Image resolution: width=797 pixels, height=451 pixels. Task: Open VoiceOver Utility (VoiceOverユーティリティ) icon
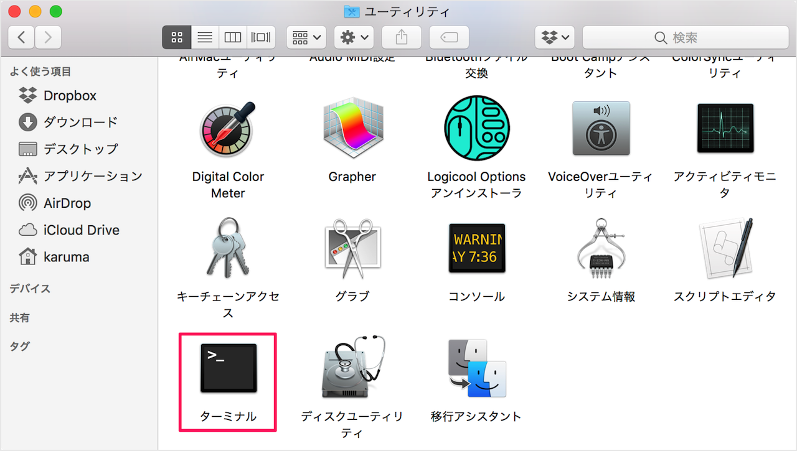(x=601, y=129)
